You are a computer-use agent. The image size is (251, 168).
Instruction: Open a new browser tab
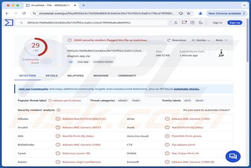[x=83, y=5]
